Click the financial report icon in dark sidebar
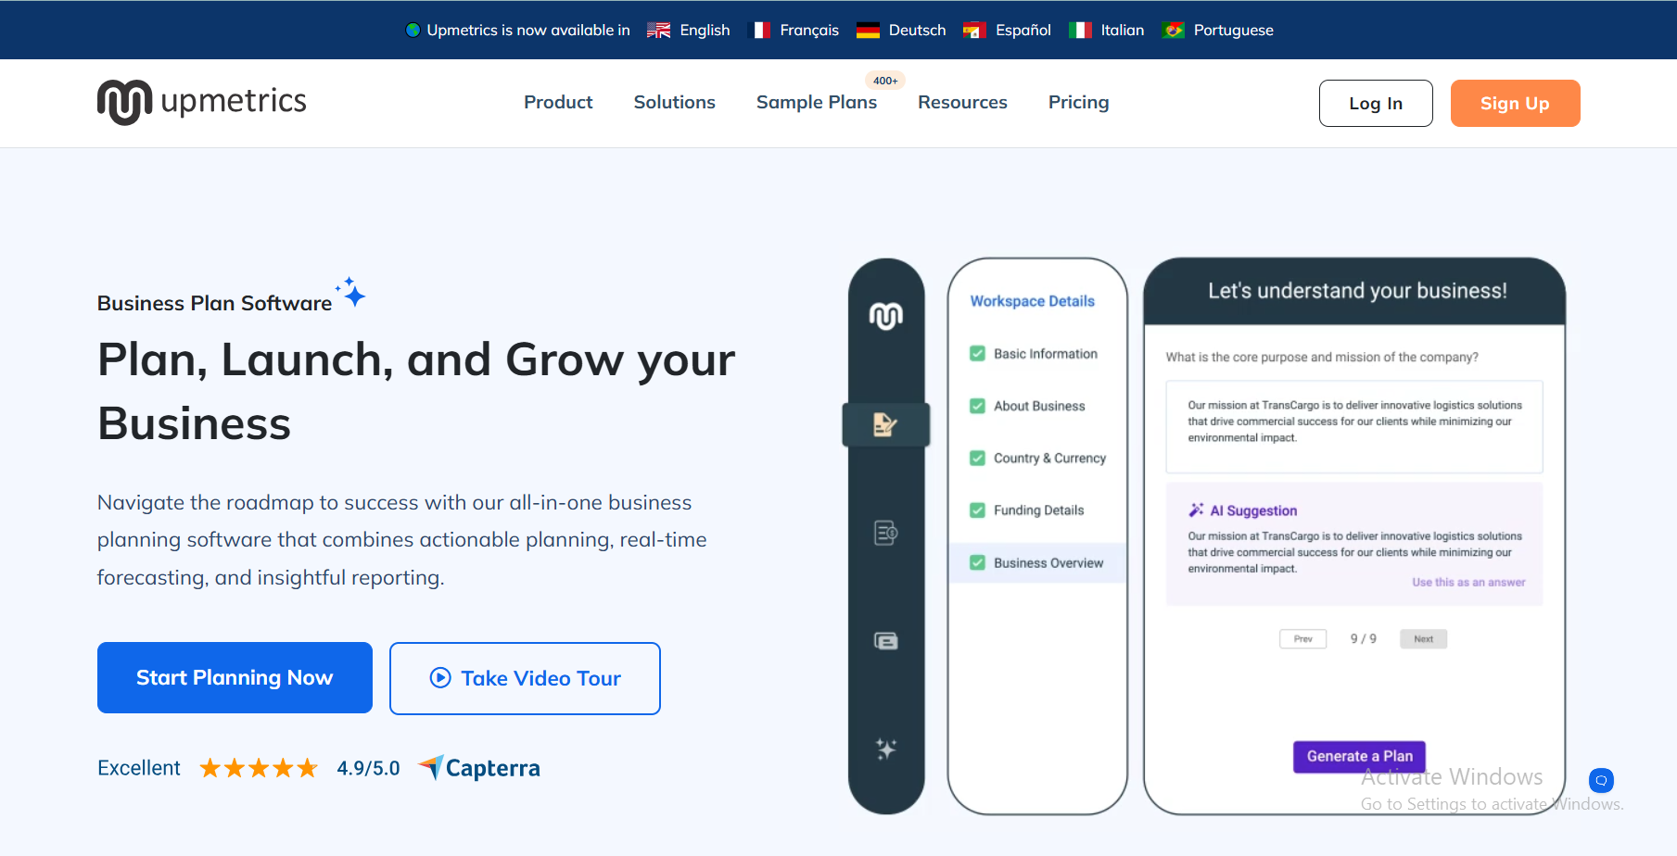Screen dimensions: 1677x856 [885, 533]
